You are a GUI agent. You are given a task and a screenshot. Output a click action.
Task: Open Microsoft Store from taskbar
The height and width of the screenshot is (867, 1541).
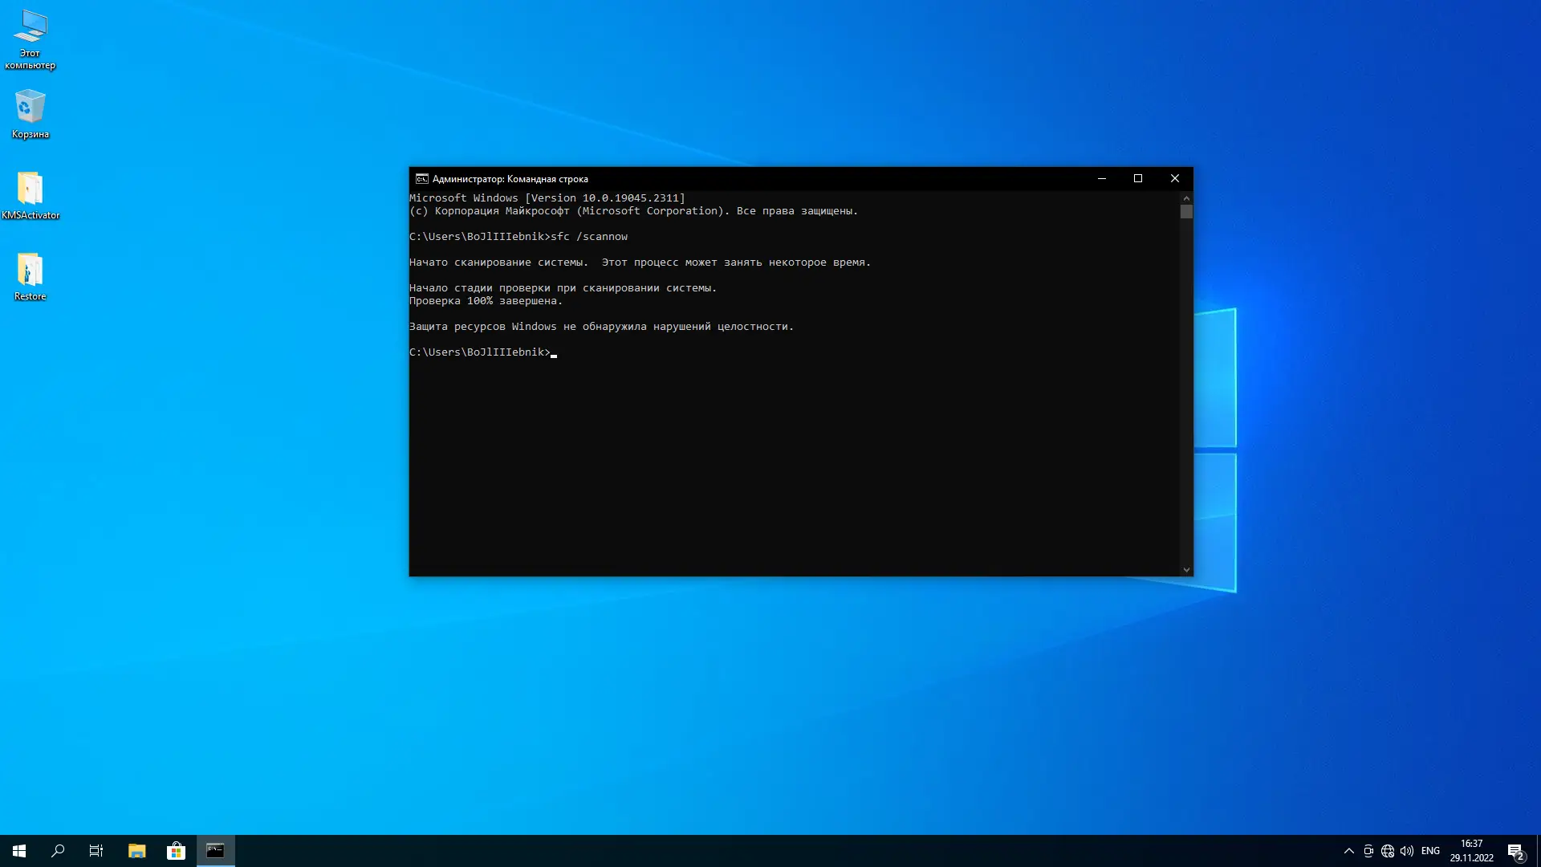(176, 851)
